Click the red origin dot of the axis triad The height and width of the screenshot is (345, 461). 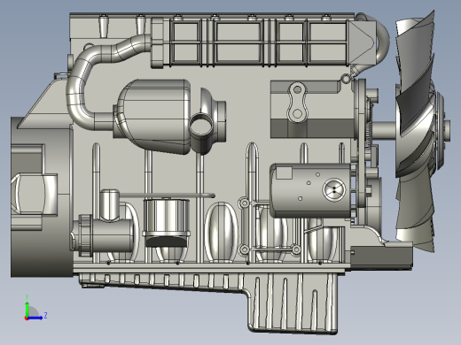tap(27, 318)
